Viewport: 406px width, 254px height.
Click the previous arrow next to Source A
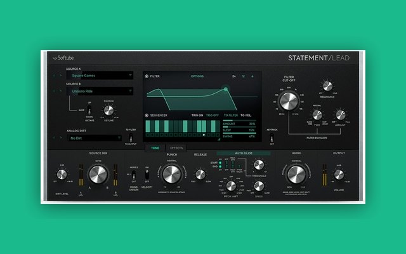(x=54, y=76)
